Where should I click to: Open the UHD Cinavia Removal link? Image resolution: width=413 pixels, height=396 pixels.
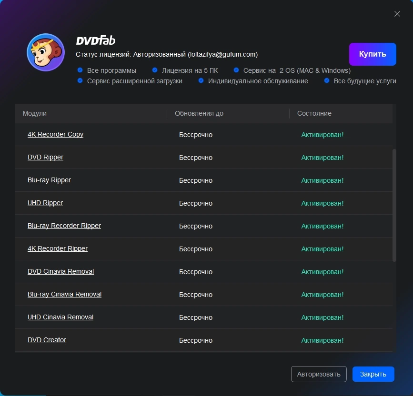[x=60, y=317]
